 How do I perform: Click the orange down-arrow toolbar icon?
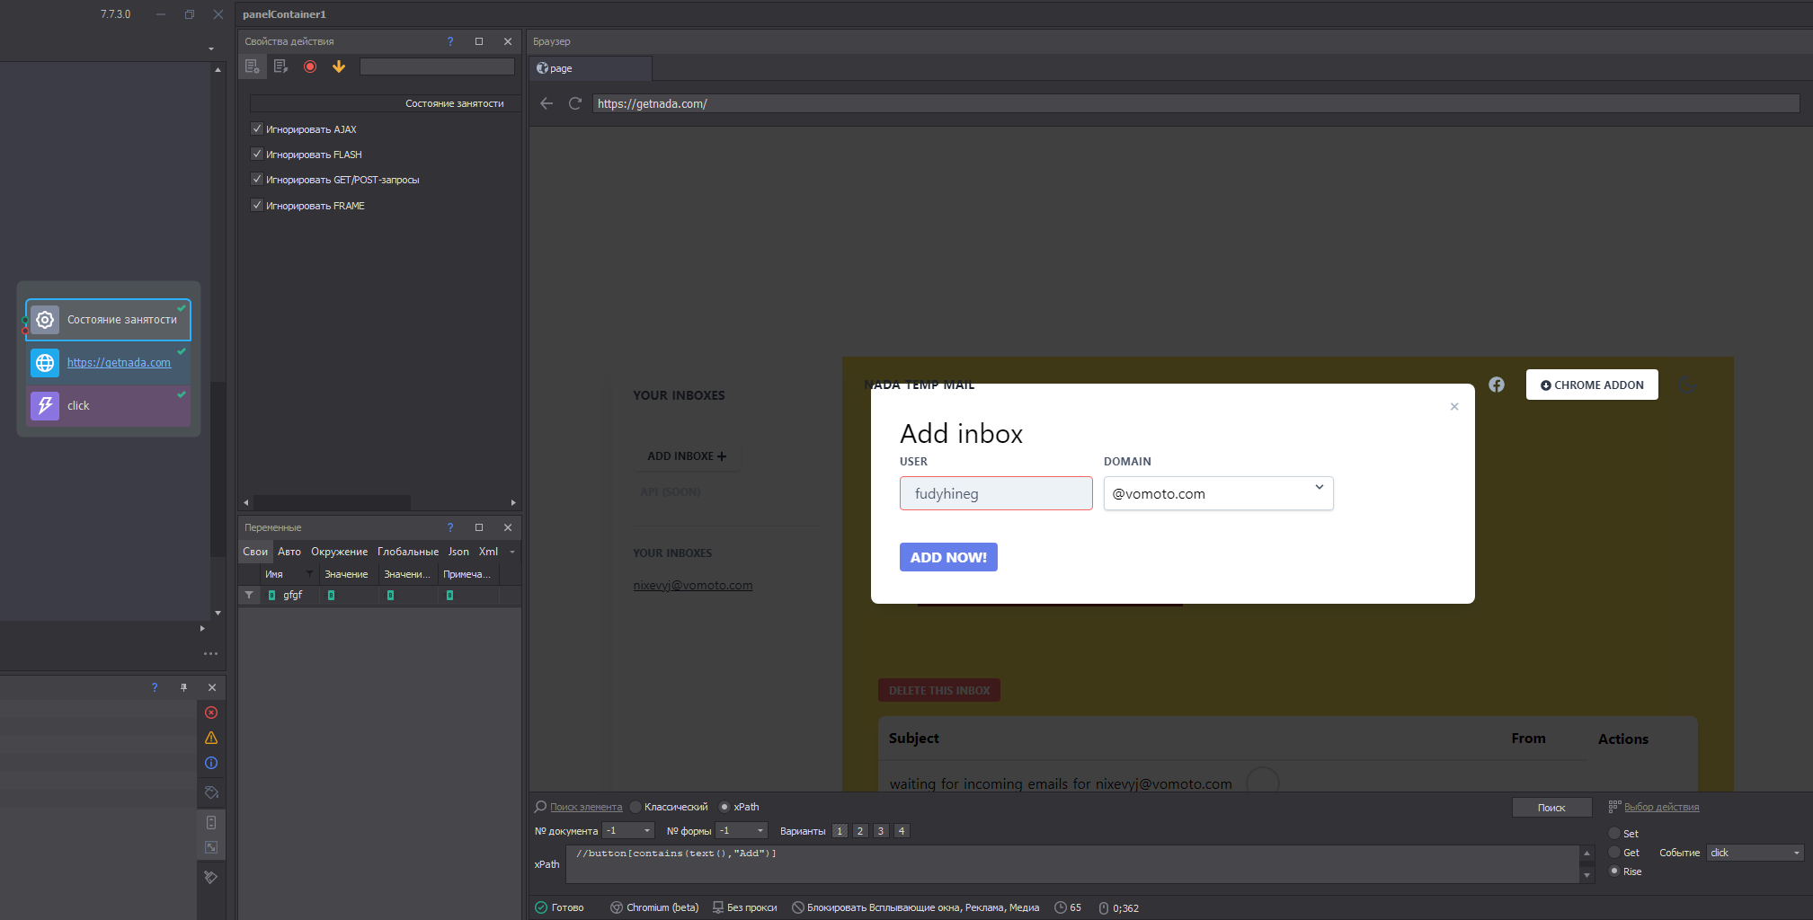click(339, 66)
